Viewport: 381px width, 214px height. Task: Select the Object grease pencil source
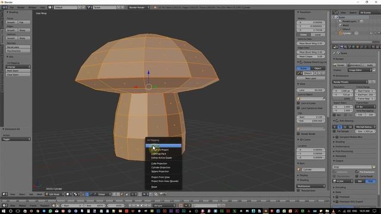pos(318,68)
